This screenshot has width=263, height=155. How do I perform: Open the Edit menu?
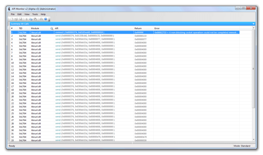click(x=19, y=14)
